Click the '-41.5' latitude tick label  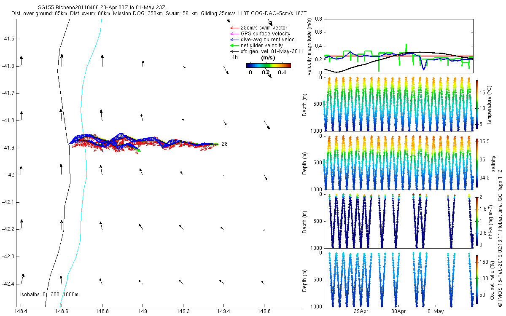coord(8,39)
